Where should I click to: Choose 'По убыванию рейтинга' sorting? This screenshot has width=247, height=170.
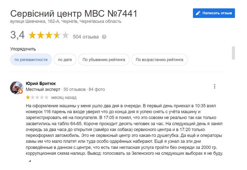(x=104, y=60)
